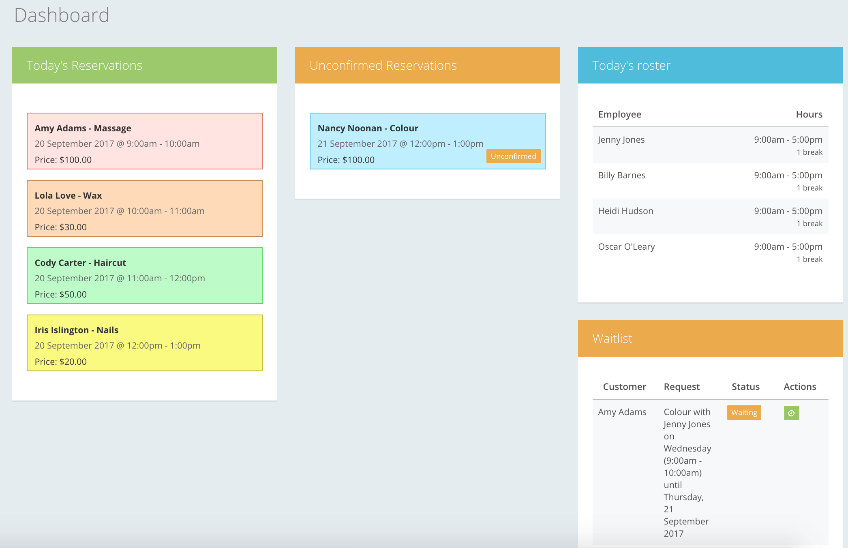Click Amy Adams name in the Waitlist
Viewport: 848px width, 548px height.
(622, 412)
